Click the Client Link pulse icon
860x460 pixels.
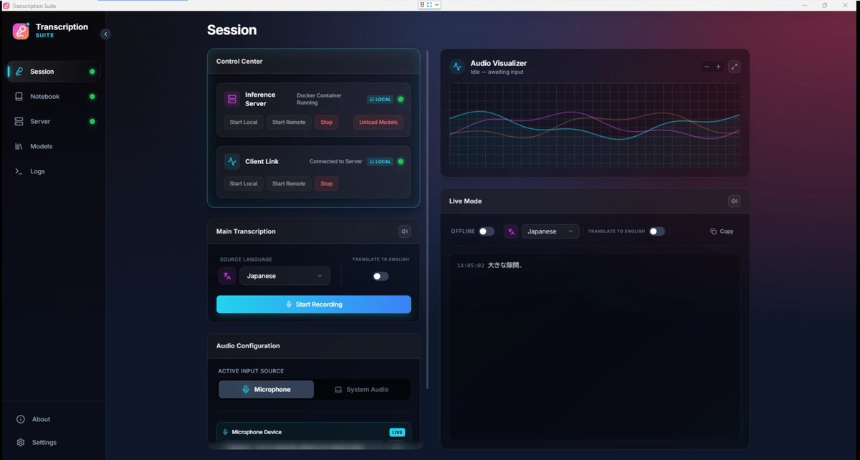point(231,161)
